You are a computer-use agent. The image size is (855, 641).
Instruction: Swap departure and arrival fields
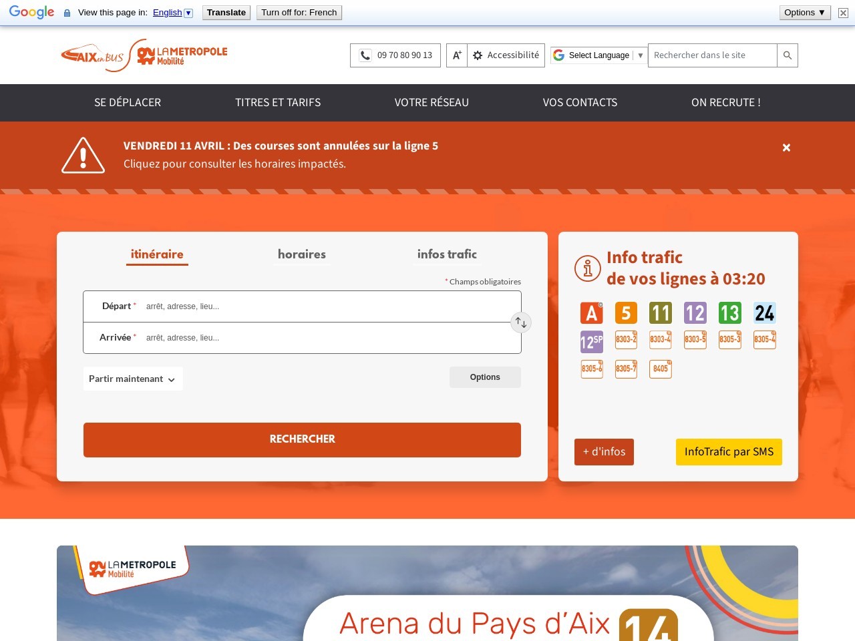pos(521,323)
